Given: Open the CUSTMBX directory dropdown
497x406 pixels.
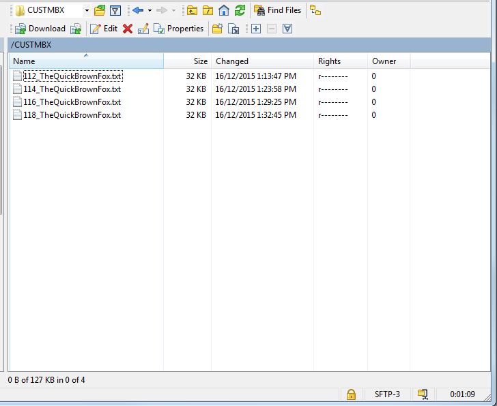Looking at the screenshot, I should click(87, 10).
